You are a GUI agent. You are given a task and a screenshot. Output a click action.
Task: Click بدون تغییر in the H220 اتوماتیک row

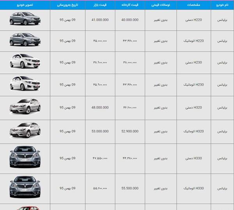click(161, 41)
